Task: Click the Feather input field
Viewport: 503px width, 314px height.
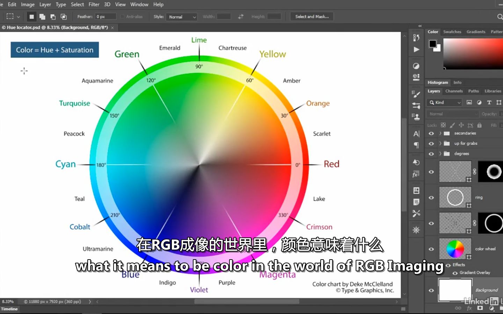Action: 105,16
